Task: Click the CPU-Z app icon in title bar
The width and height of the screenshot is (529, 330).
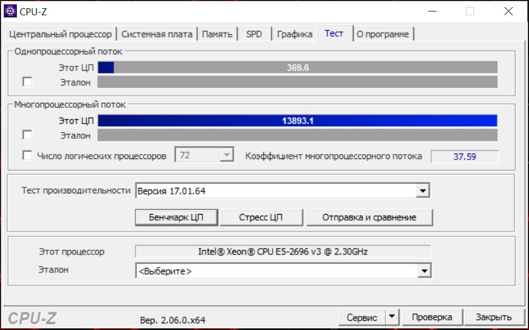Action: [10, 11]
